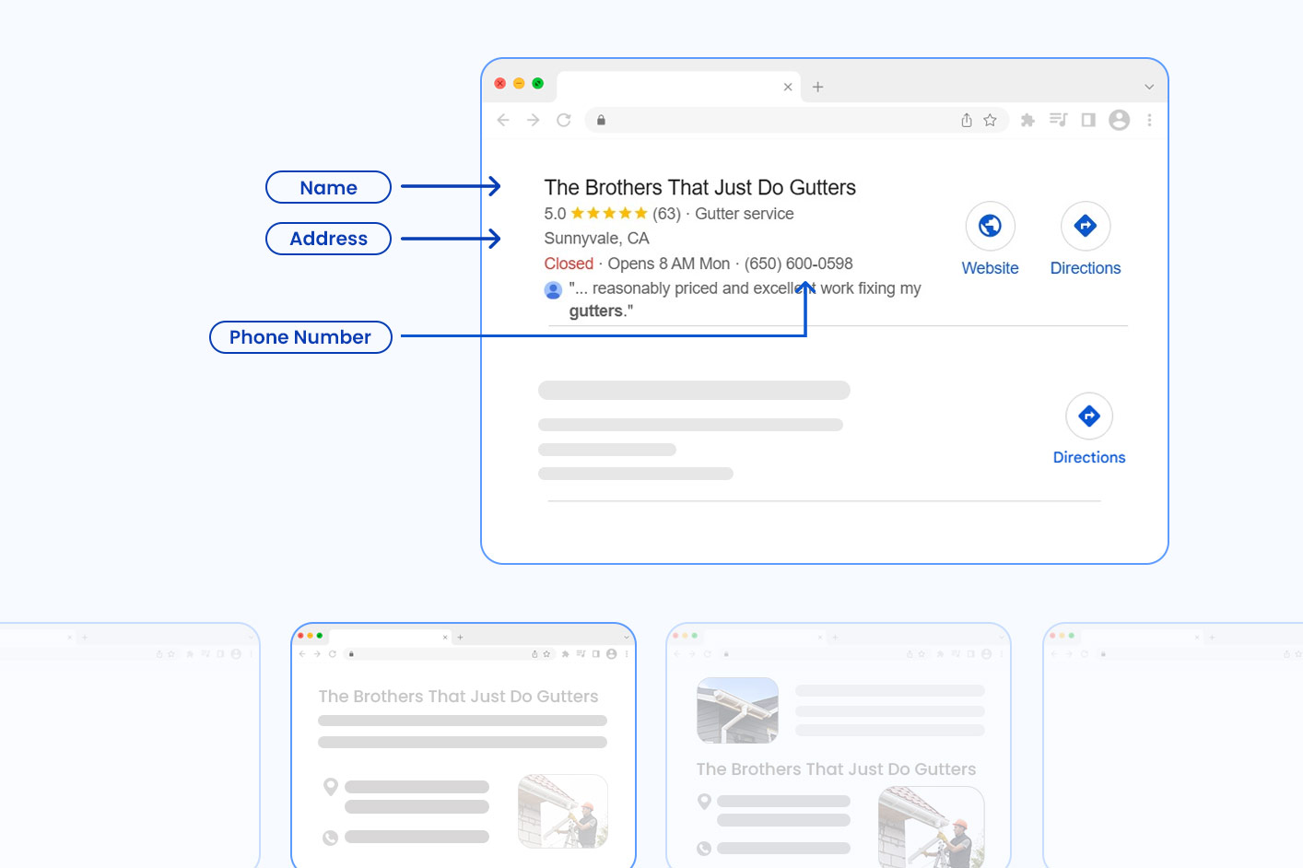Click the phone number (650) 600-0598
This screenshot has height=868, width=1303.
[799, 264]
